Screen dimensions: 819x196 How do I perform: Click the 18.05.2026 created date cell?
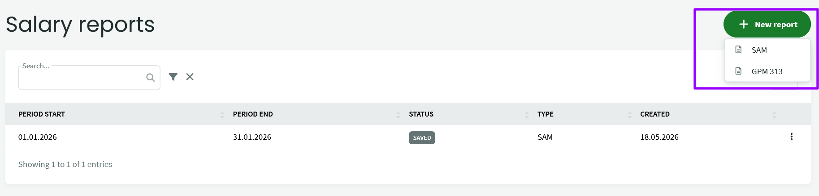point(659,137)
